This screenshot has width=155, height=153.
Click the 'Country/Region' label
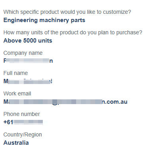coord(23,135)
